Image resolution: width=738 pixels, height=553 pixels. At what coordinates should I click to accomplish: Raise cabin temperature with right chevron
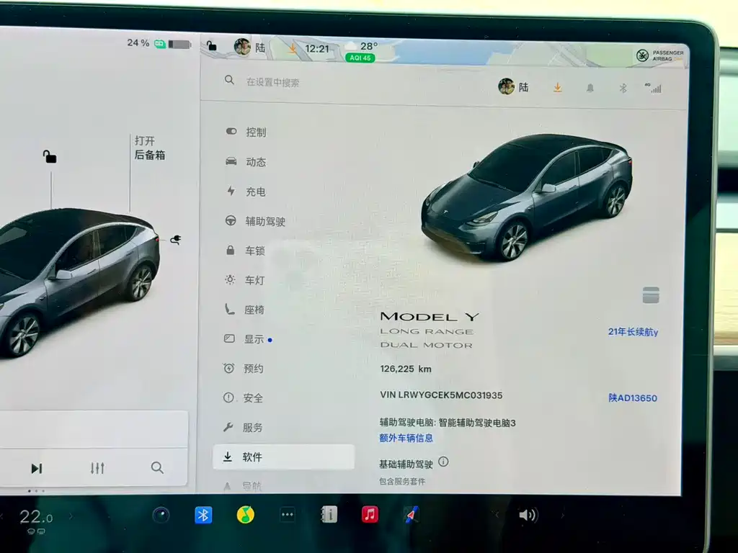tap(71, 516)
